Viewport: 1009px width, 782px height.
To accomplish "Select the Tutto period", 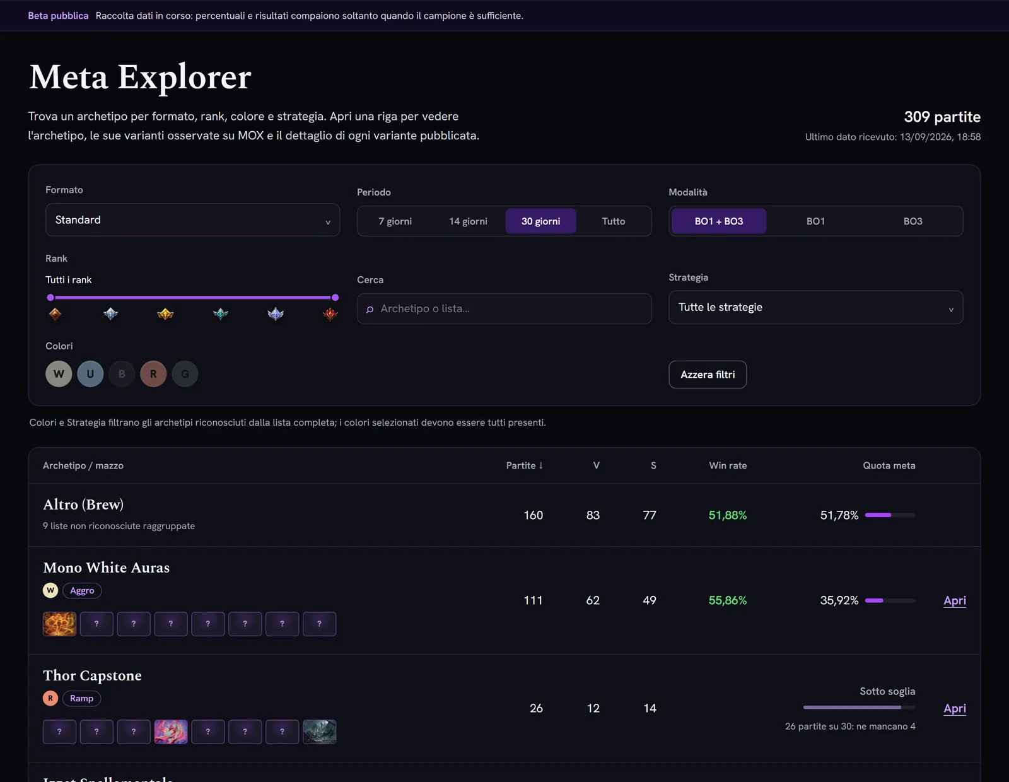I will pos(614,221).
